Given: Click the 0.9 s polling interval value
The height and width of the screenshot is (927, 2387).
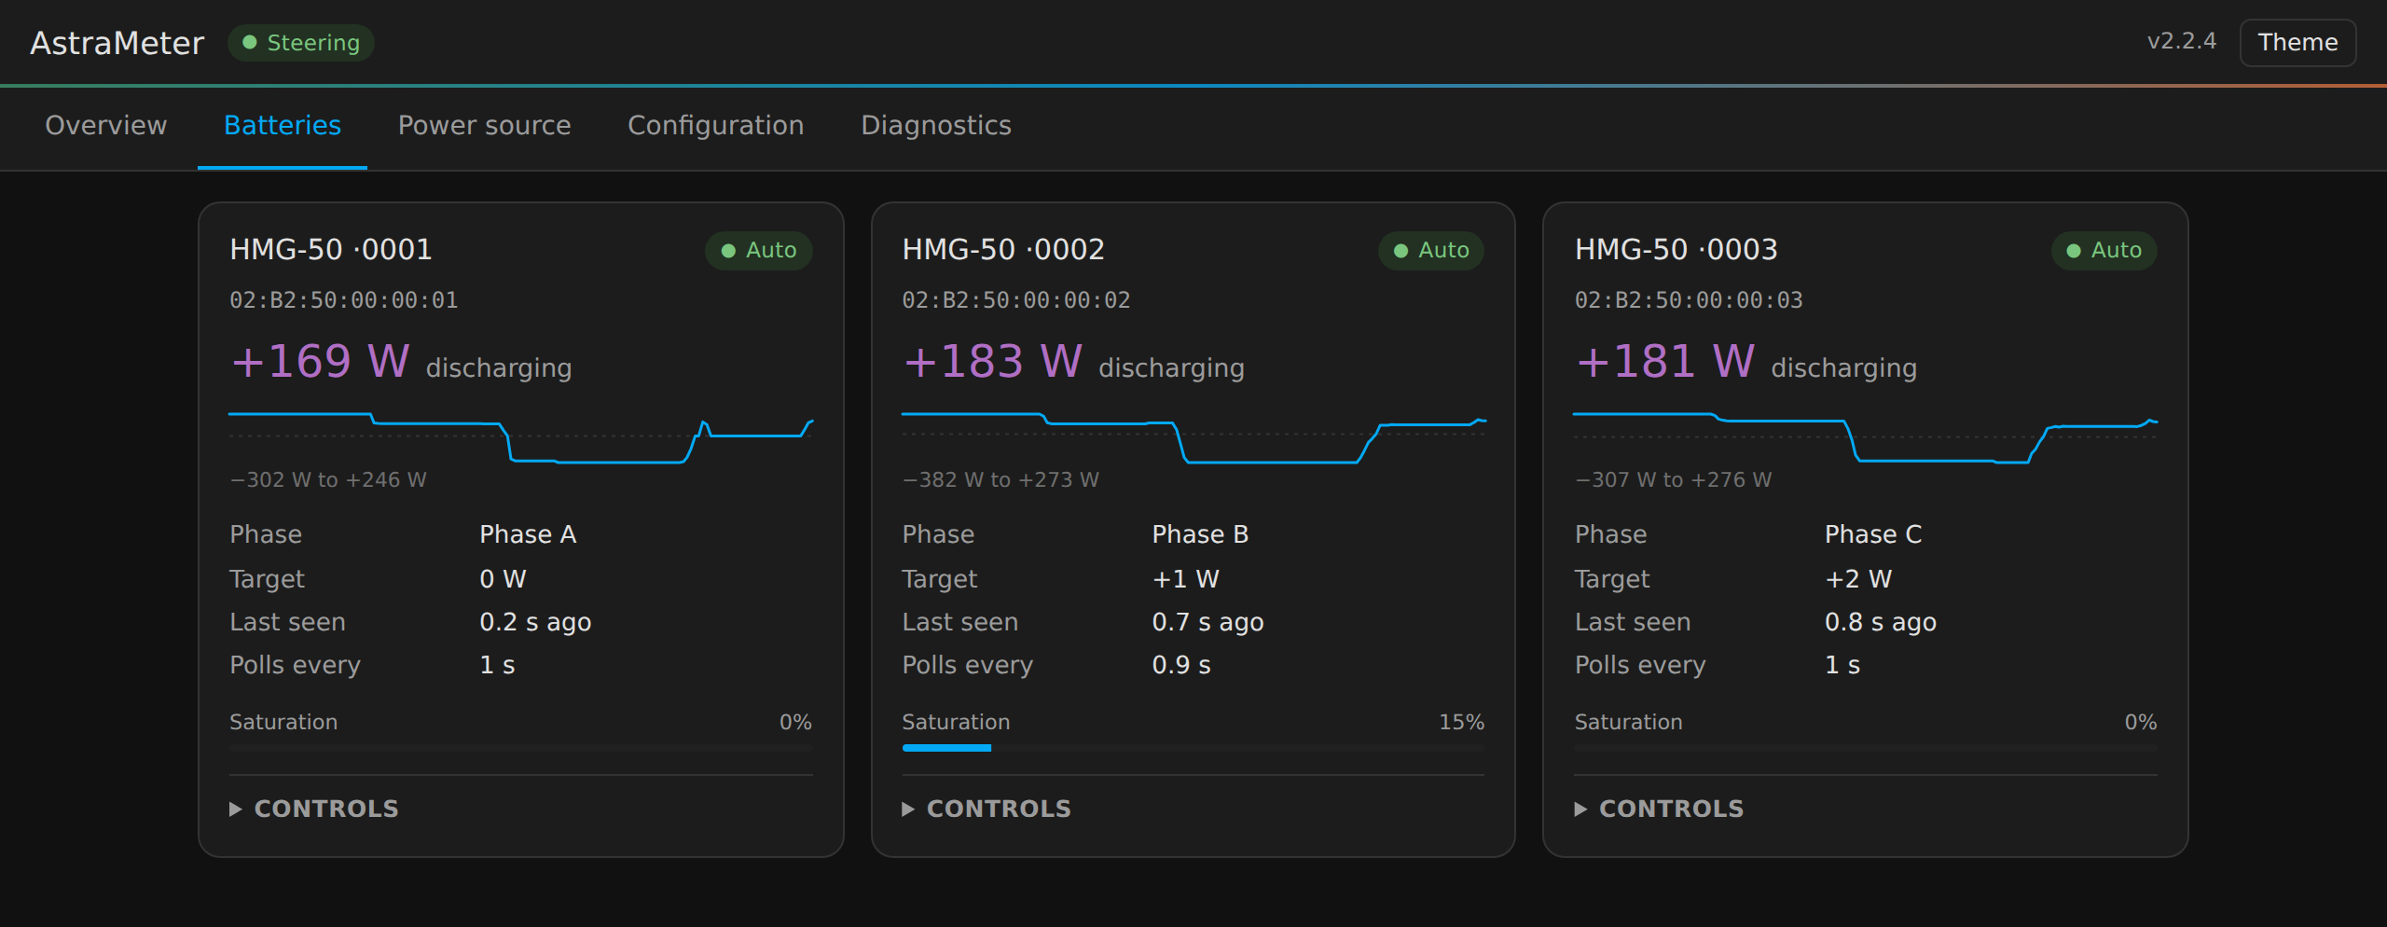Looking at the screenshot, I should click(x=1181, y=665).
